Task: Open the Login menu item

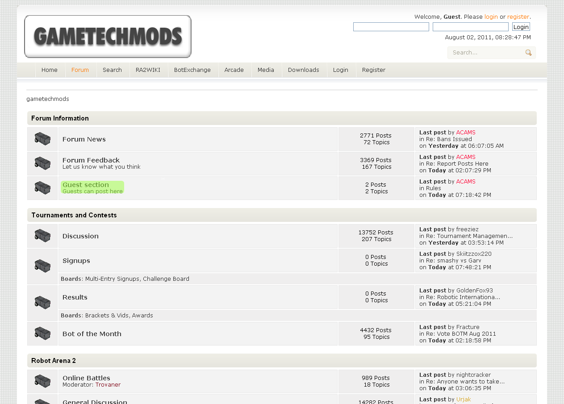Action: click(x=341, y=70)
